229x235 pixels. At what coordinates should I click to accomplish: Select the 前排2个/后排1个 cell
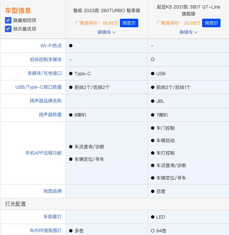(174, 87)
